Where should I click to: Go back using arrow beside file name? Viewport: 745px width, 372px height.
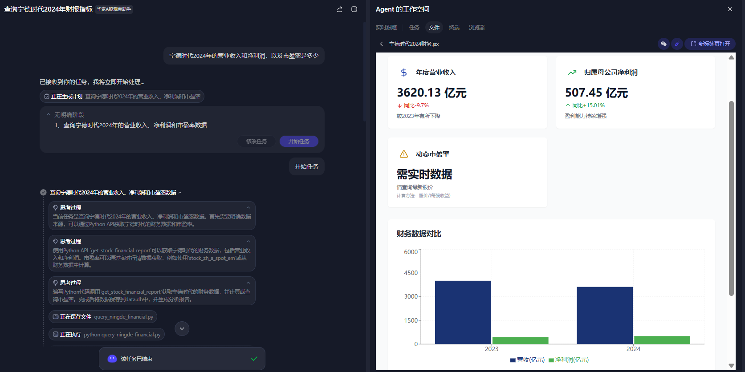pyautogui.click(x=382, y=44)
